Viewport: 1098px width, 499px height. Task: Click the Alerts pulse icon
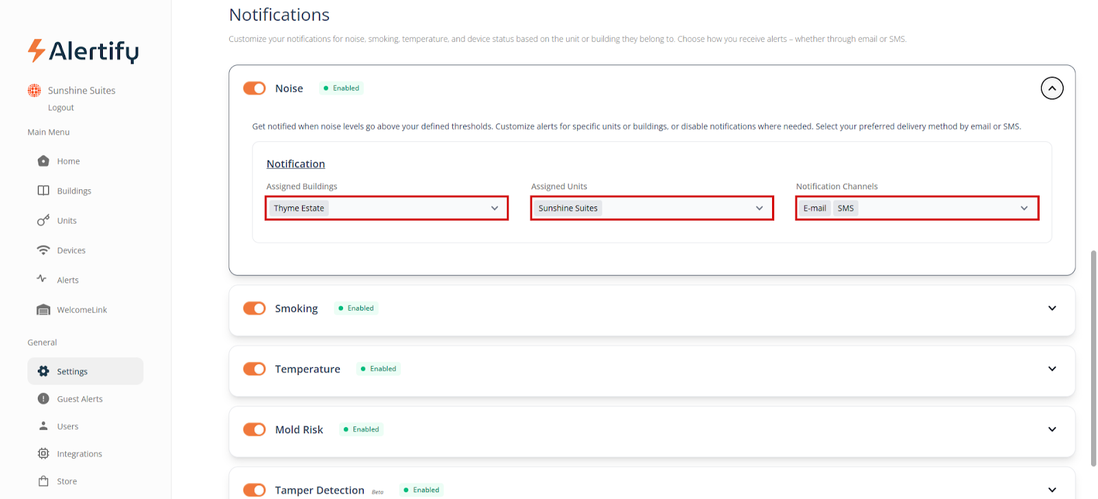[42, 279]
